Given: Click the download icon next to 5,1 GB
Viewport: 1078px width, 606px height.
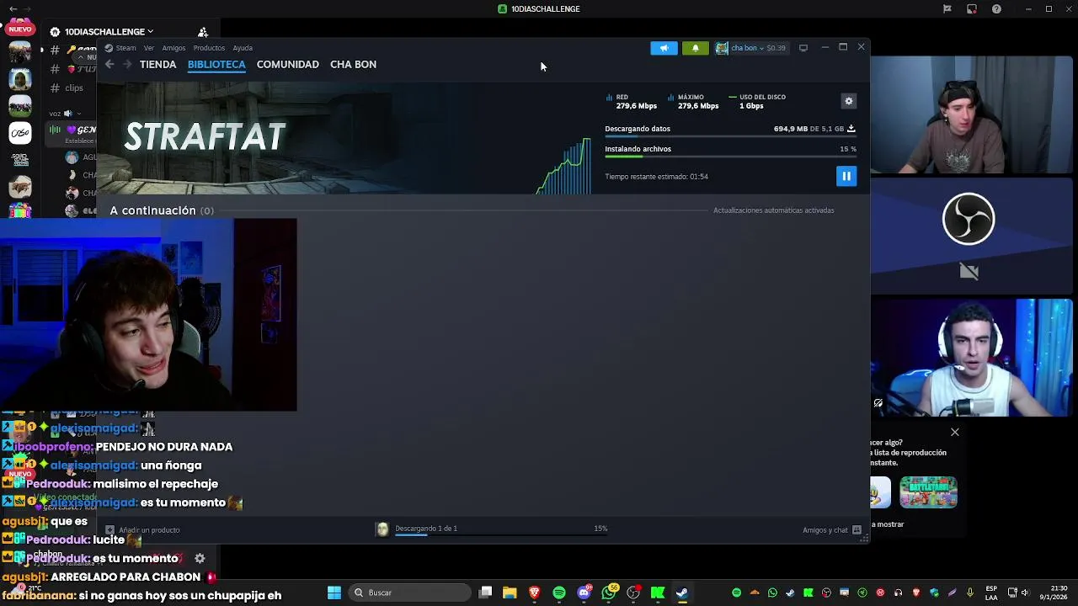Looking at the screenshot, I should (851, 129).
